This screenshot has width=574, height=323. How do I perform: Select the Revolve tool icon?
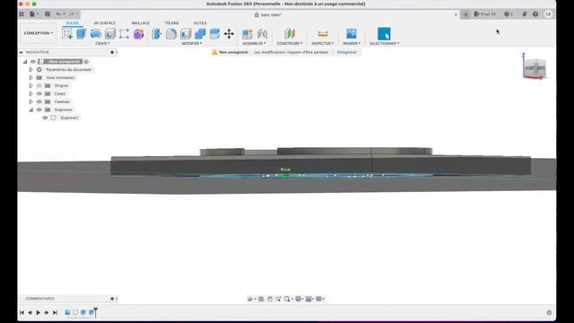click(x=96, y=34)
